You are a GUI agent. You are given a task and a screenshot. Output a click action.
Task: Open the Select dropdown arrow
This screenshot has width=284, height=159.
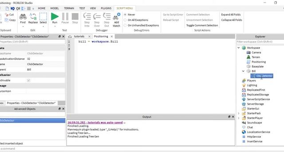click(x=43, y=26)
